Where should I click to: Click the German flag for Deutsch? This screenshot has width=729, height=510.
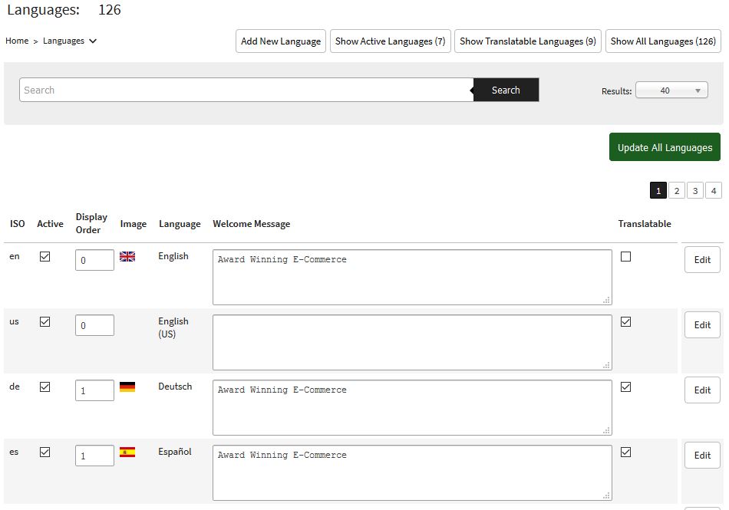127,387
